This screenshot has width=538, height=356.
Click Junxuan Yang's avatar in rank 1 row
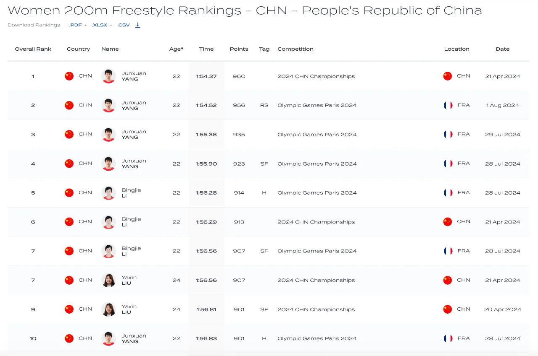109,76
